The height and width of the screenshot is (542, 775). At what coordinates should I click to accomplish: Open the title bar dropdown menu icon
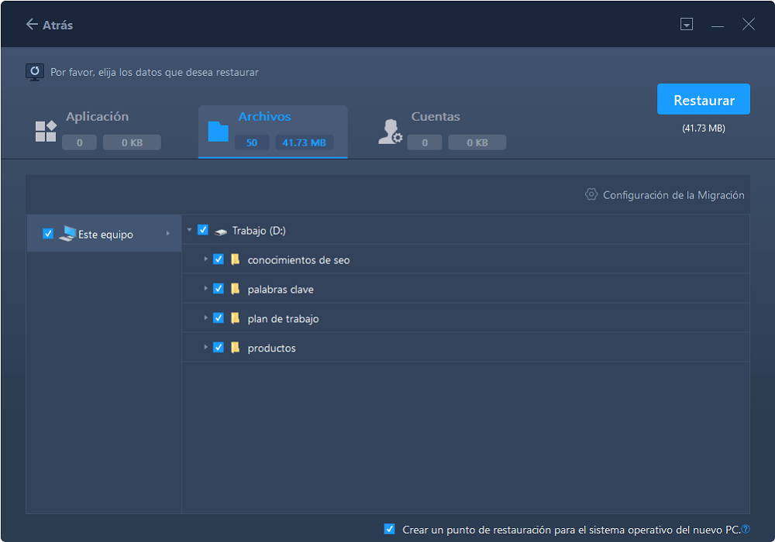coord(687,24)
